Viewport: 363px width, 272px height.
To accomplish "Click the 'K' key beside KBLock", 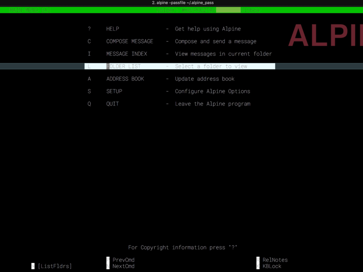I will 258,266.
